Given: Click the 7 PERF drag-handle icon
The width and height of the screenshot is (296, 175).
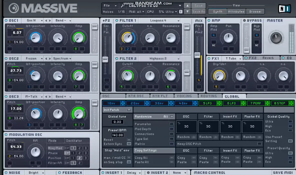Looking at the screenshot, I should (267, 103).
